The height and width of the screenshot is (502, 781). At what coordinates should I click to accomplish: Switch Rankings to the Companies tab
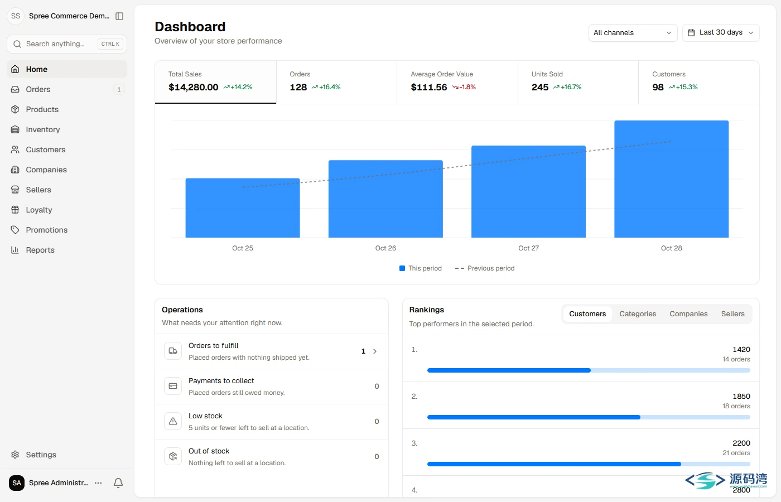(x=688, y=314)
